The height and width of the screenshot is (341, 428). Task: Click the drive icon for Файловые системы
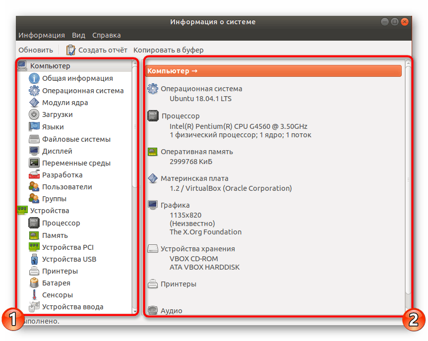pyautogui.click(x=34, y=139)
